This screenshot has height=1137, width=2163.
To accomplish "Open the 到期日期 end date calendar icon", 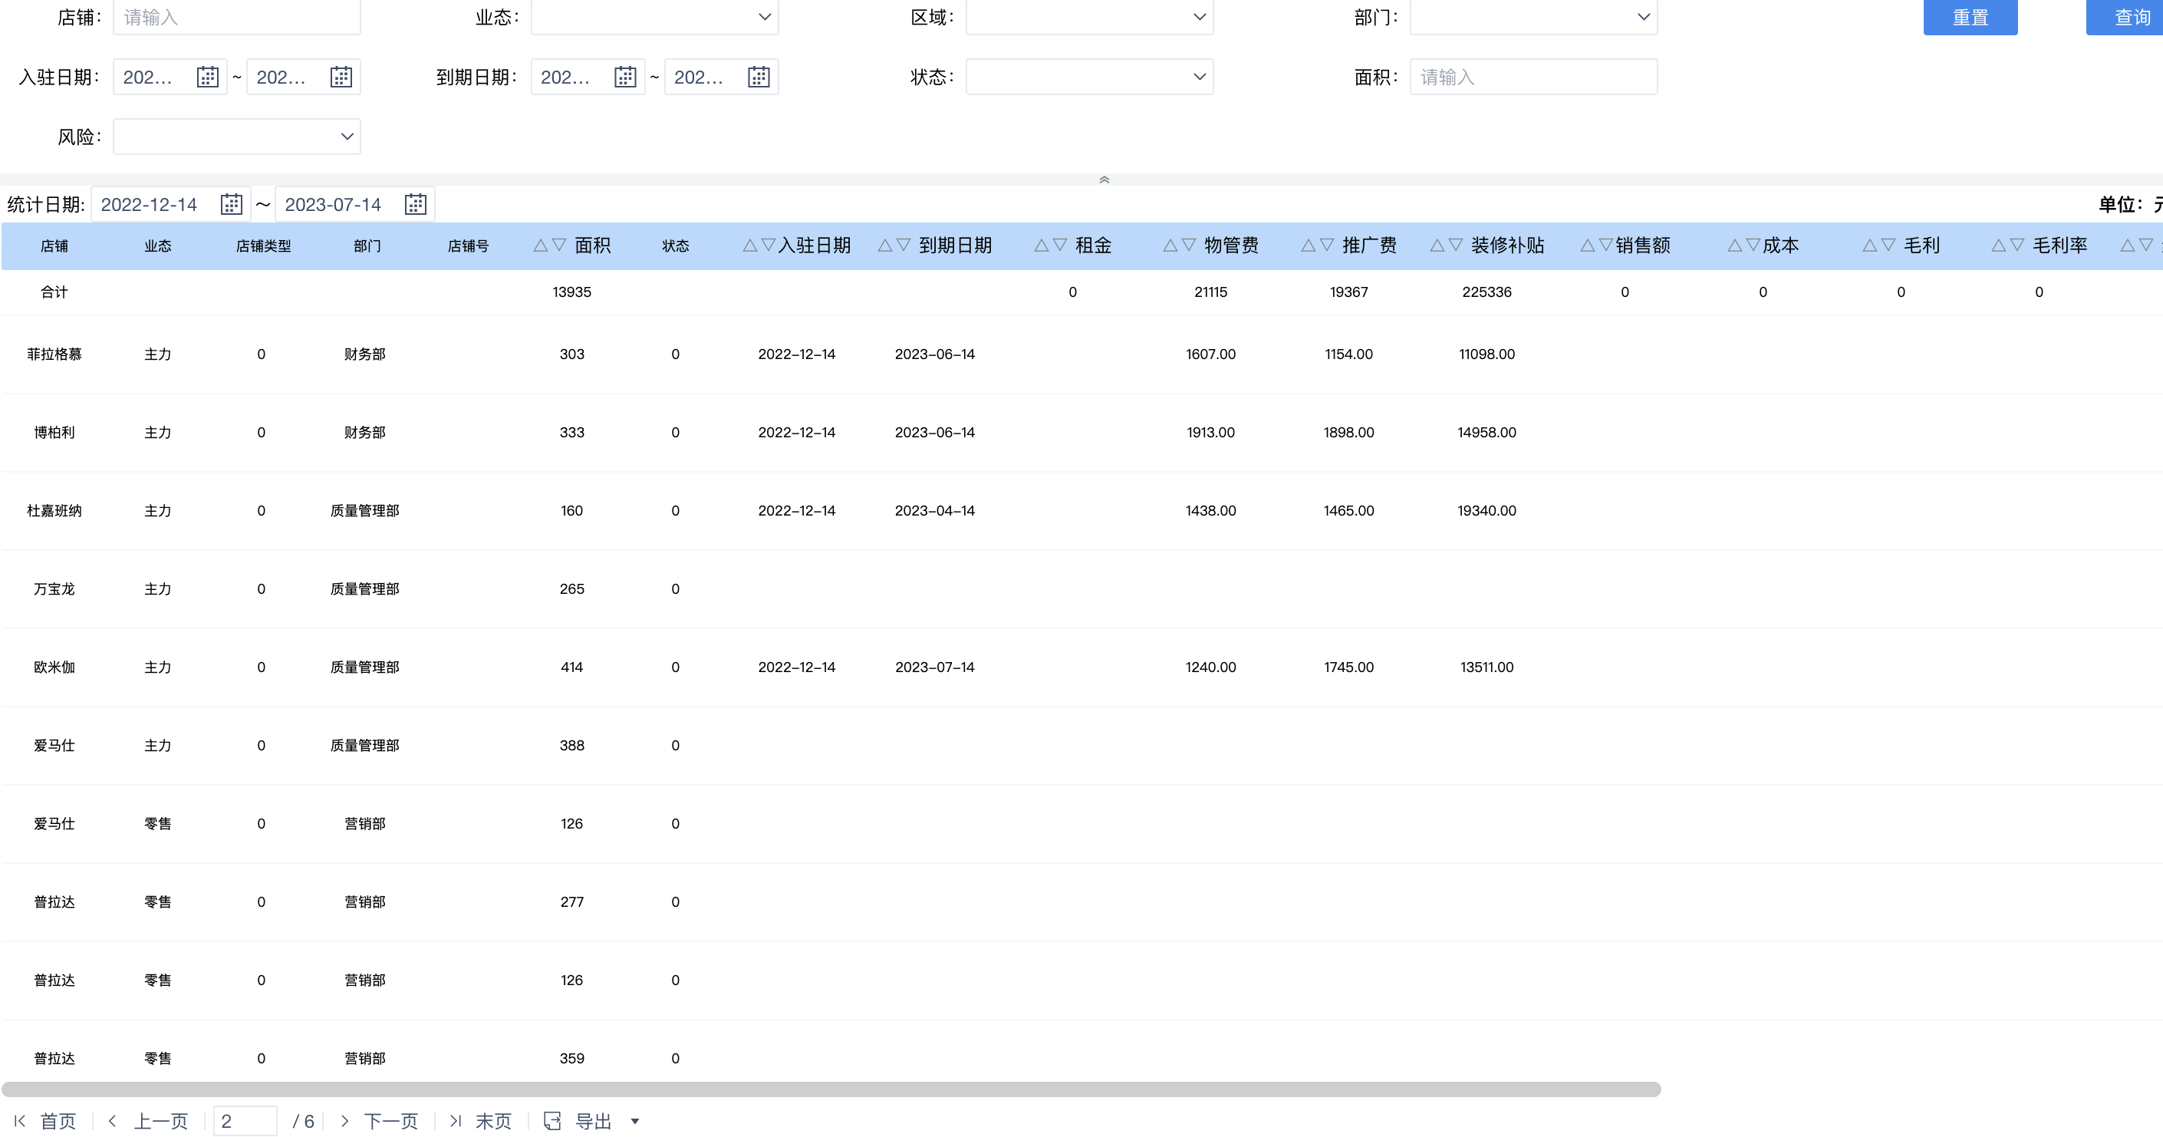I will coord(759,77).
